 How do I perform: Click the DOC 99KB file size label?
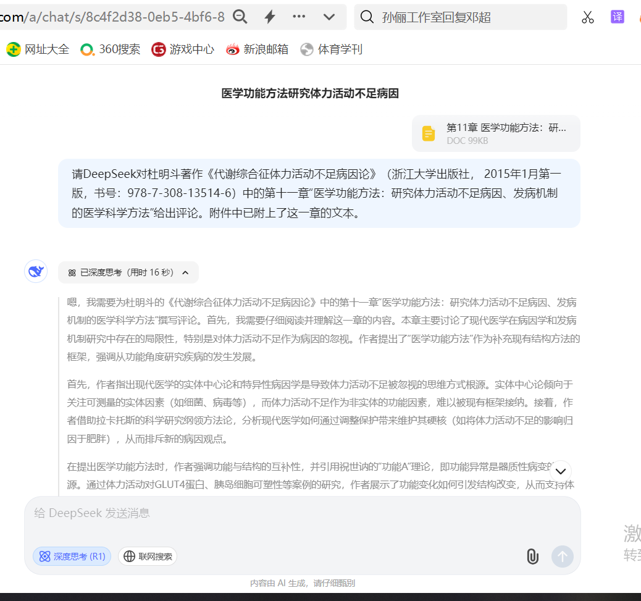[467, 141]
